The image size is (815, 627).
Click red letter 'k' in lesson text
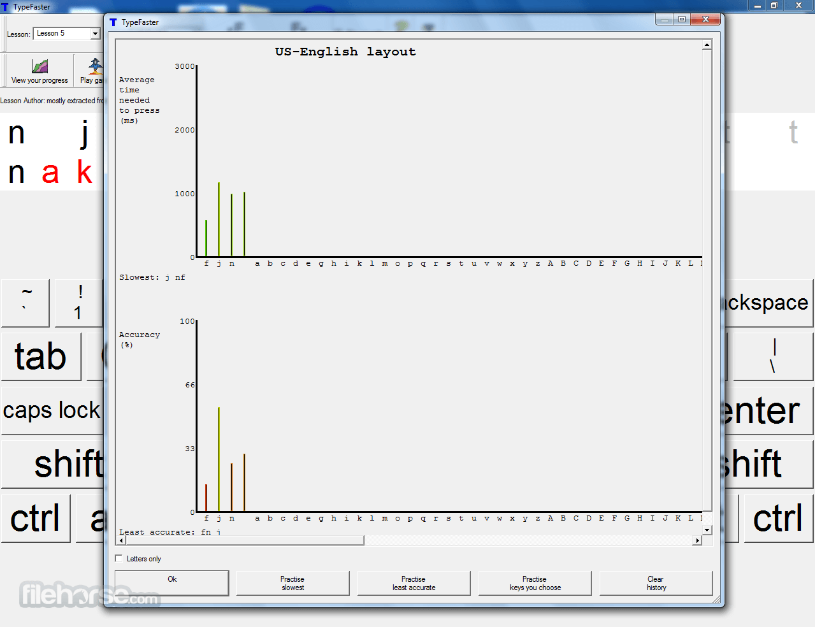84,171
